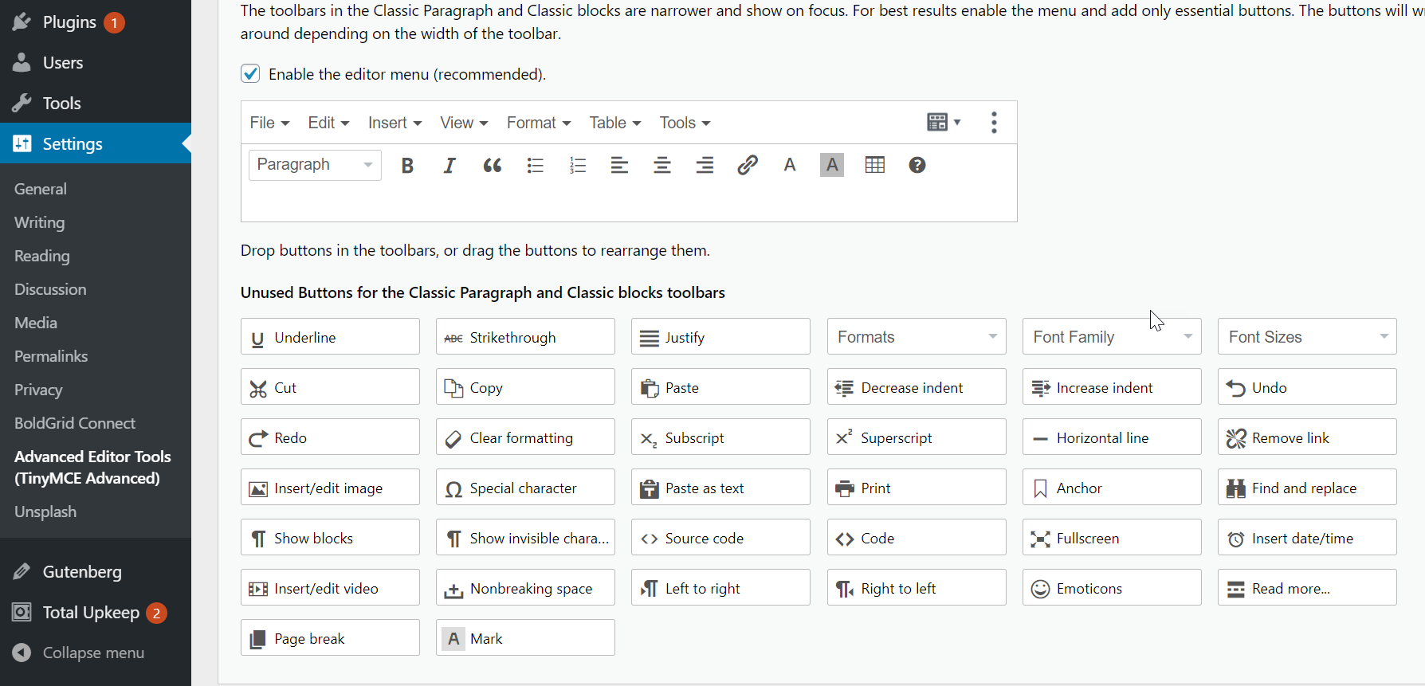
Task: Open the Insert menu in editor
Action: (x=395, y=123)
